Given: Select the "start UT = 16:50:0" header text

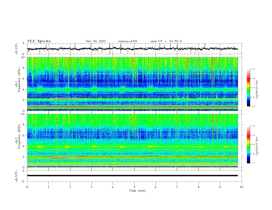Looking at the screenshot, I should tap(166, 41).
